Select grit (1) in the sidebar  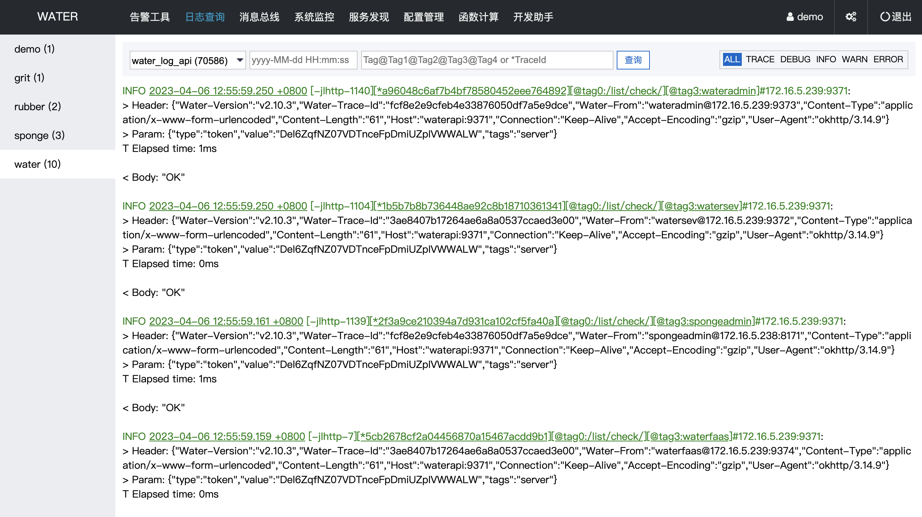click(58, 78)
